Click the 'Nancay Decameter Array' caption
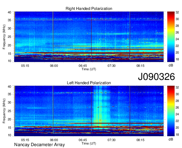This screenshot has width=182, height=148. (x=39, y=145)
